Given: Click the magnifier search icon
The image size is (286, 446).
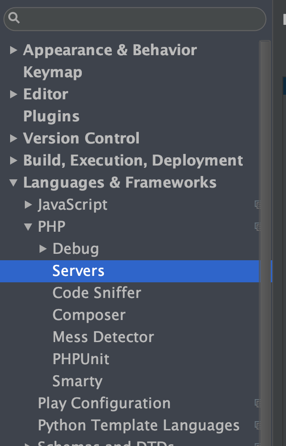Looking at the screenshot, I should 14,18.
